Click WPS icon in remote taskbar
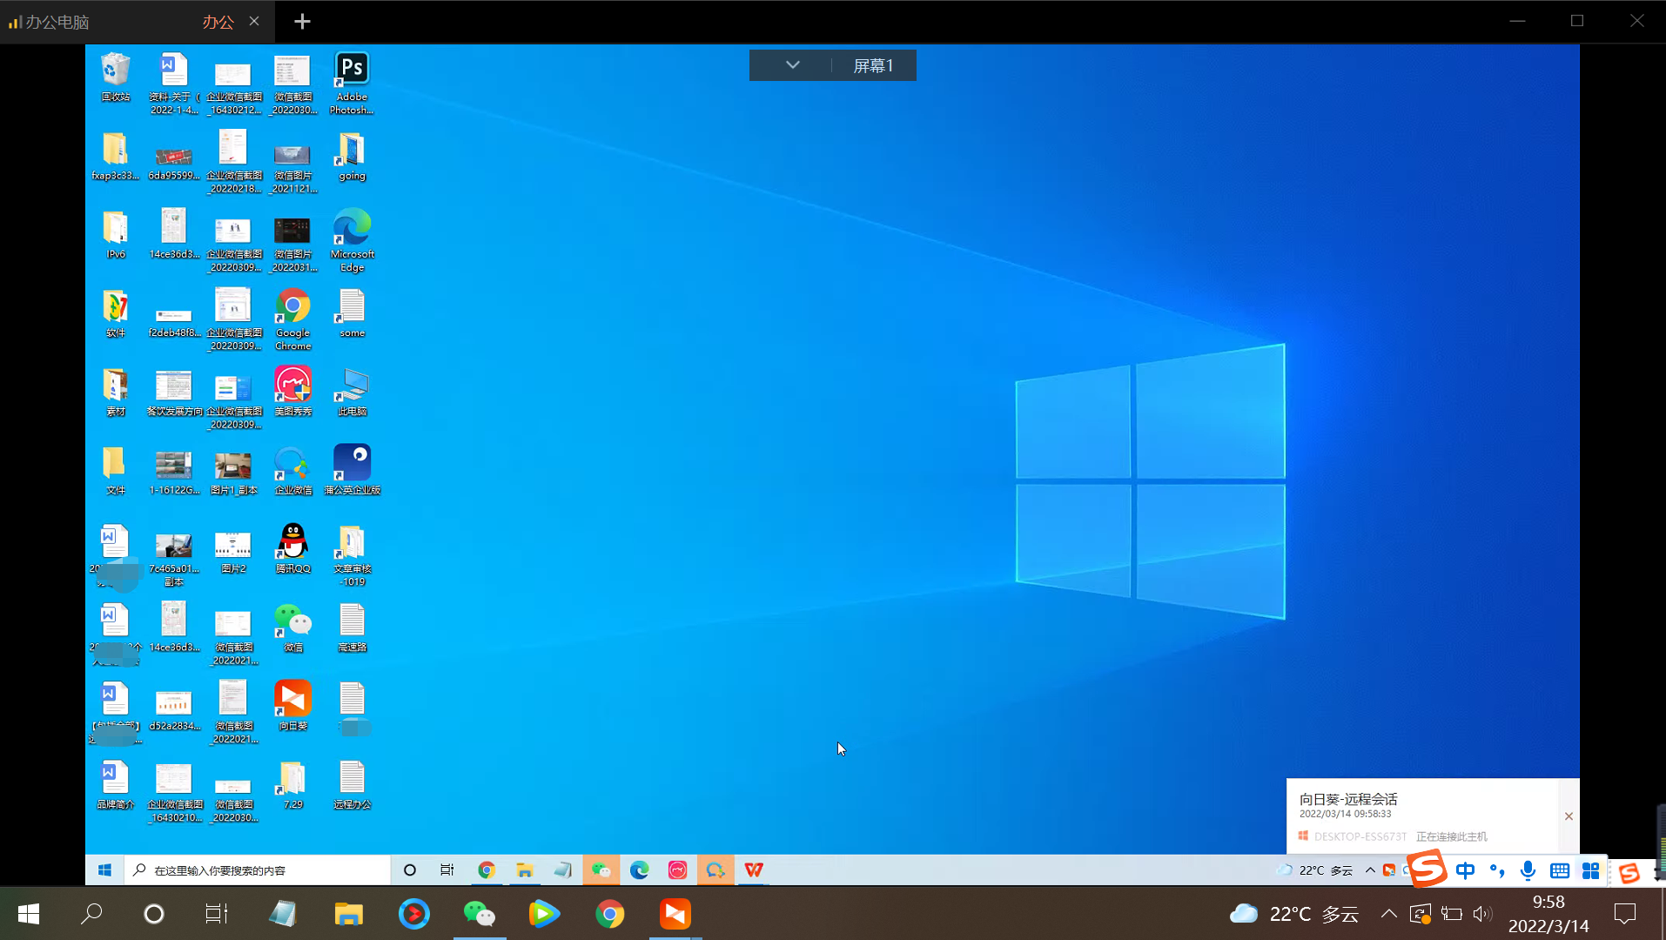This screenshot has width=1666, height=940. pos(754,869)
